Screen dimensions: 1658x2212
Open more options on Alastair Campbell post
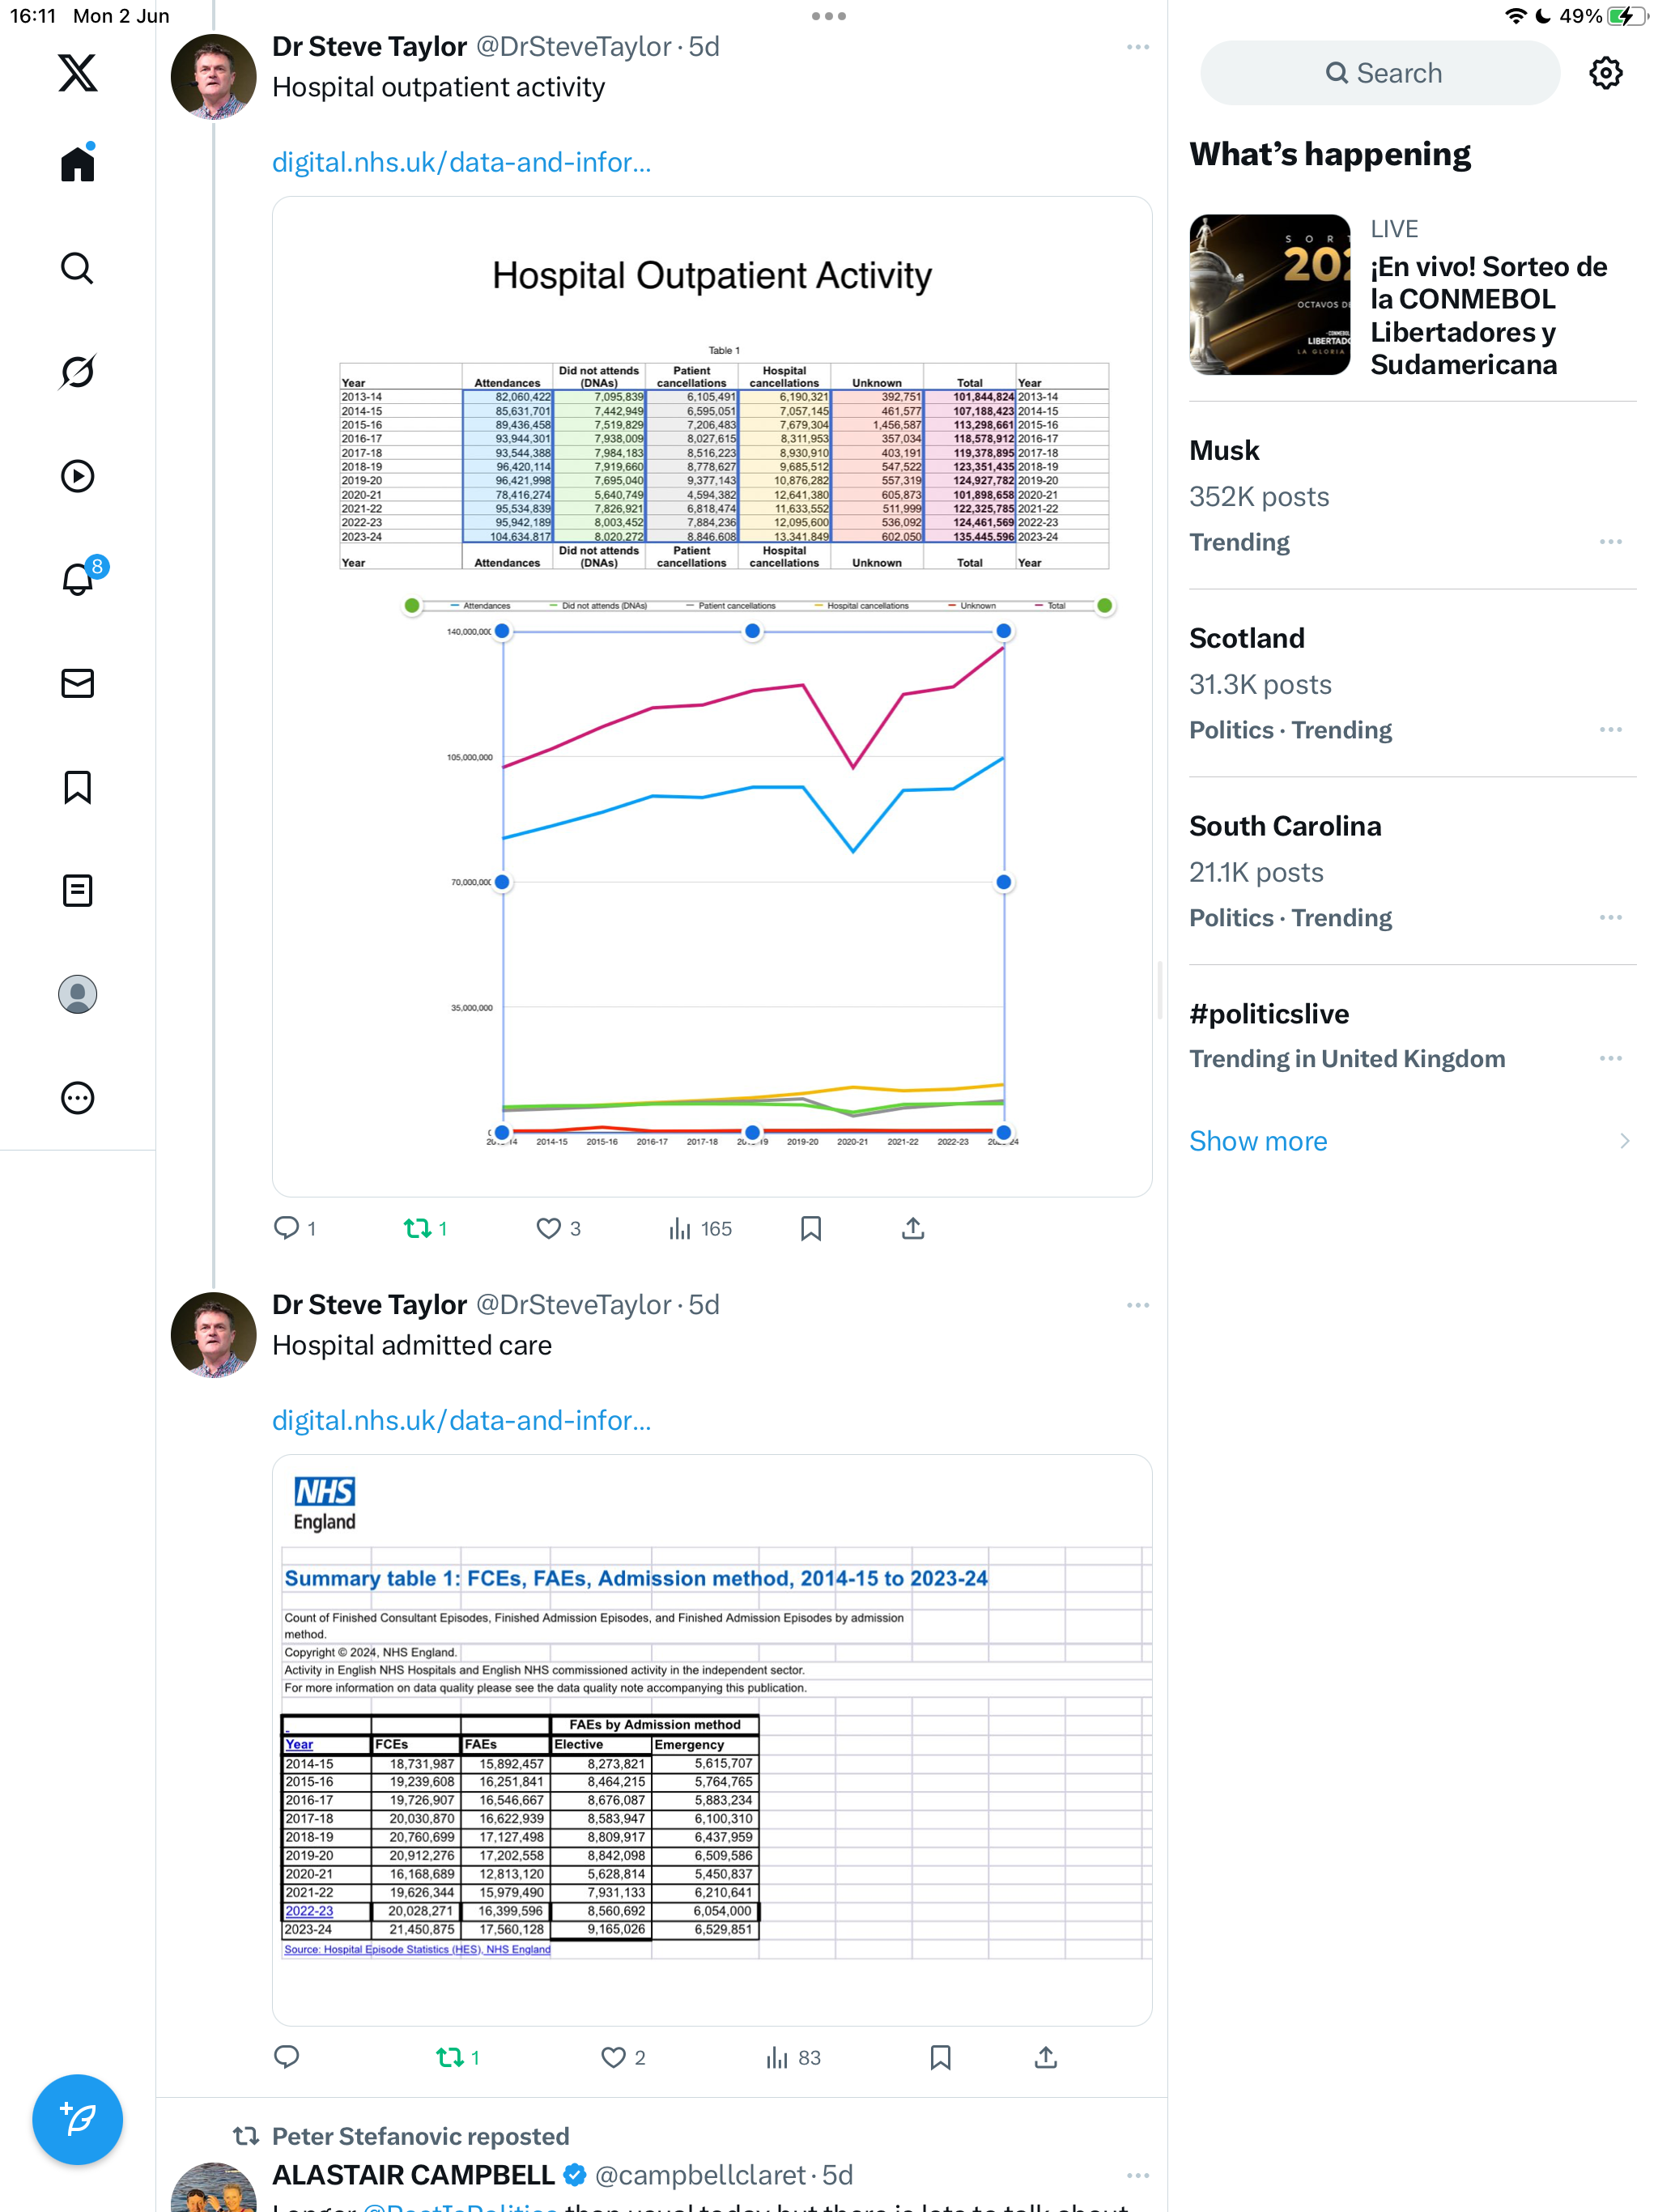click(x=1138, y=2175)
